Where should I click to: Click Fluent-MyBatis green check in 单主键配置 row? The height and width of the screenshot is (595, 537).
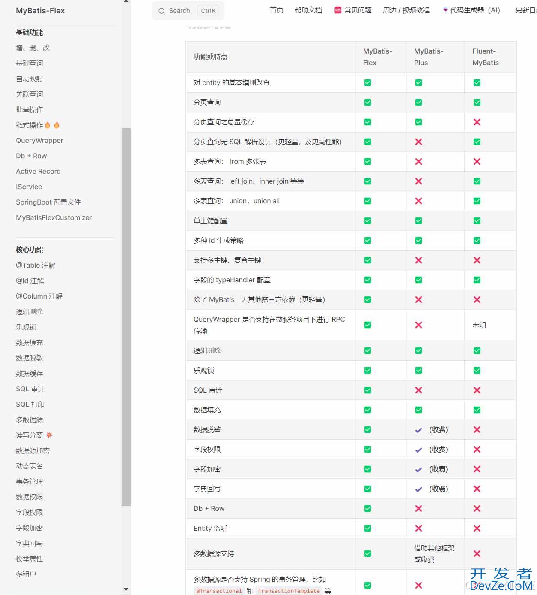click(477, 220)
